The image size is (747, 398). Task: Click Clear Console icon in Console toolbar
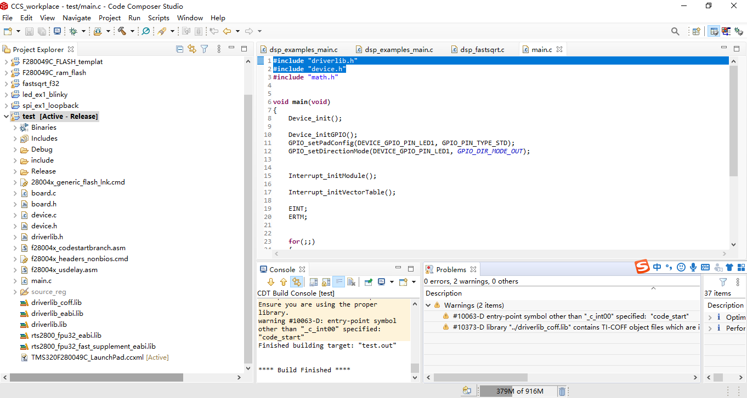(x=352, y=282)
